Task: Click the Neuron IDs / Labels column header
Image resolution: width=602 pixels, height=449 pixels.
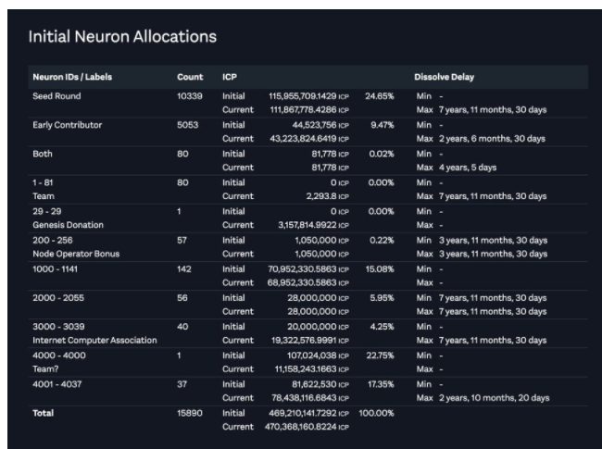Action: click(x=72, y=77)
